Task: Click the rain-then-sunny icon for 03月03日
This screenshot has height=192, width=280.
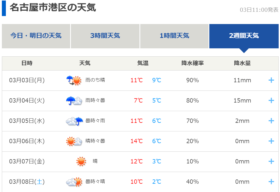Action: [x=74, y=80]
